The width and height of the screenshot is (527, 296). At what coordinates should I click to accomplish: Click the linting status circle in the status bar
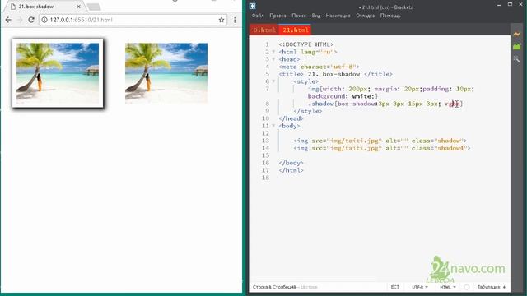click(x=467, y=287)
